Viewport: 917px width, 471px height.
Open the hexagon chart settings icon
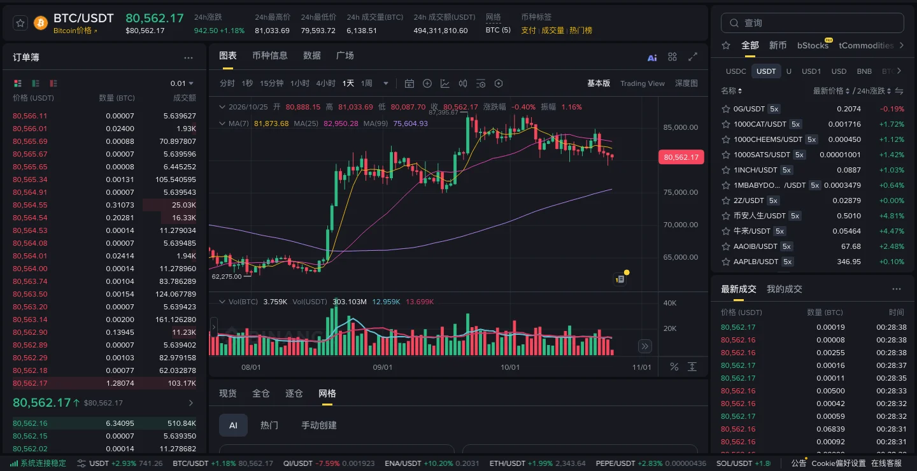(x=499, y=83)
